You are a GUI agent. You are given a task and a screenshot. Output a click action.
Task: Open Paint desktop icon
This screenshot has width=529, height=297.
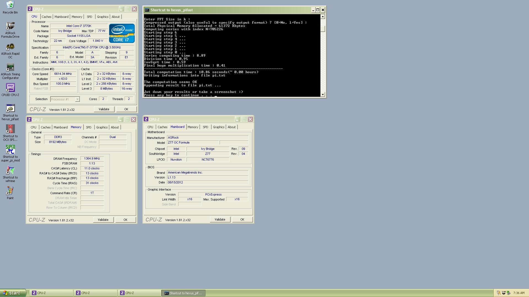coord(10,193)
